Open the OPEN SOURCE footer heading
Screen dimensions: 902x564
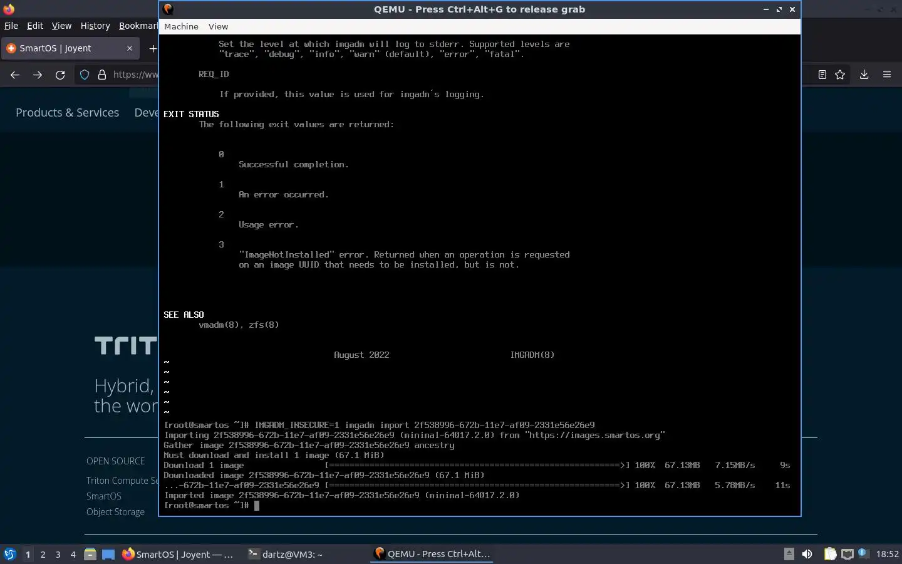pos(115,461)
